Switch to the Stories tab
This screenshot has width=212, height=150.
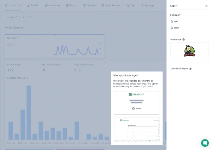coord(89,6)
